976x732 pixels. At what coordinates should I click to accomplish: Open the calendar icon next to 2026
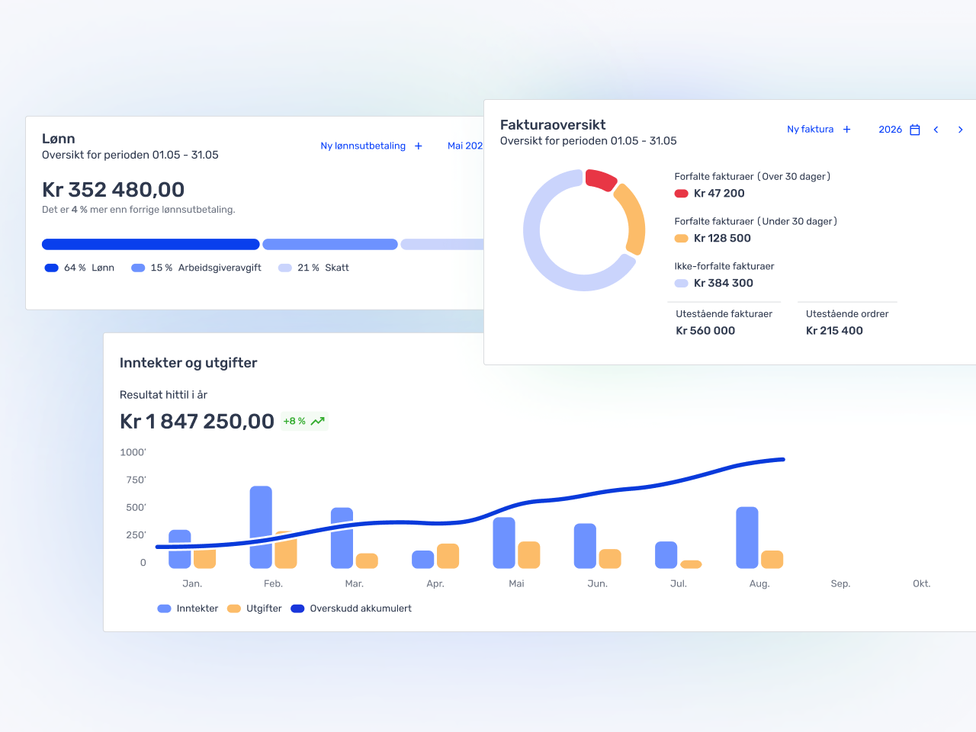[x=915, y=130]
